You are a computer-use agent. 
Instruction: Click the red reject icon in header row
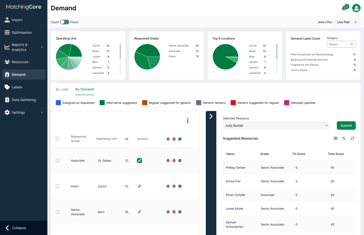(x=174, y=139)
